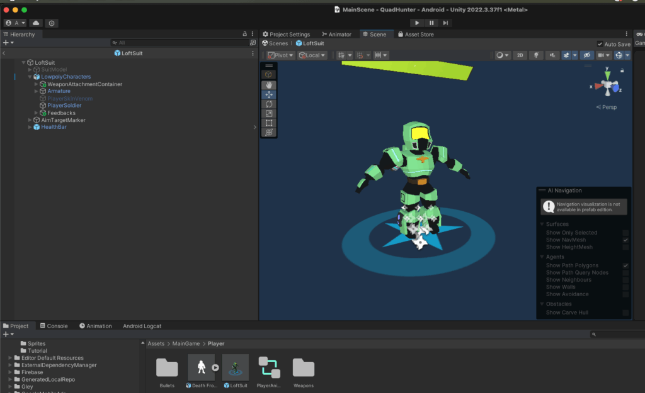645x393 pixels.
Task: Click the Play button
Action: tap(417, 23)
